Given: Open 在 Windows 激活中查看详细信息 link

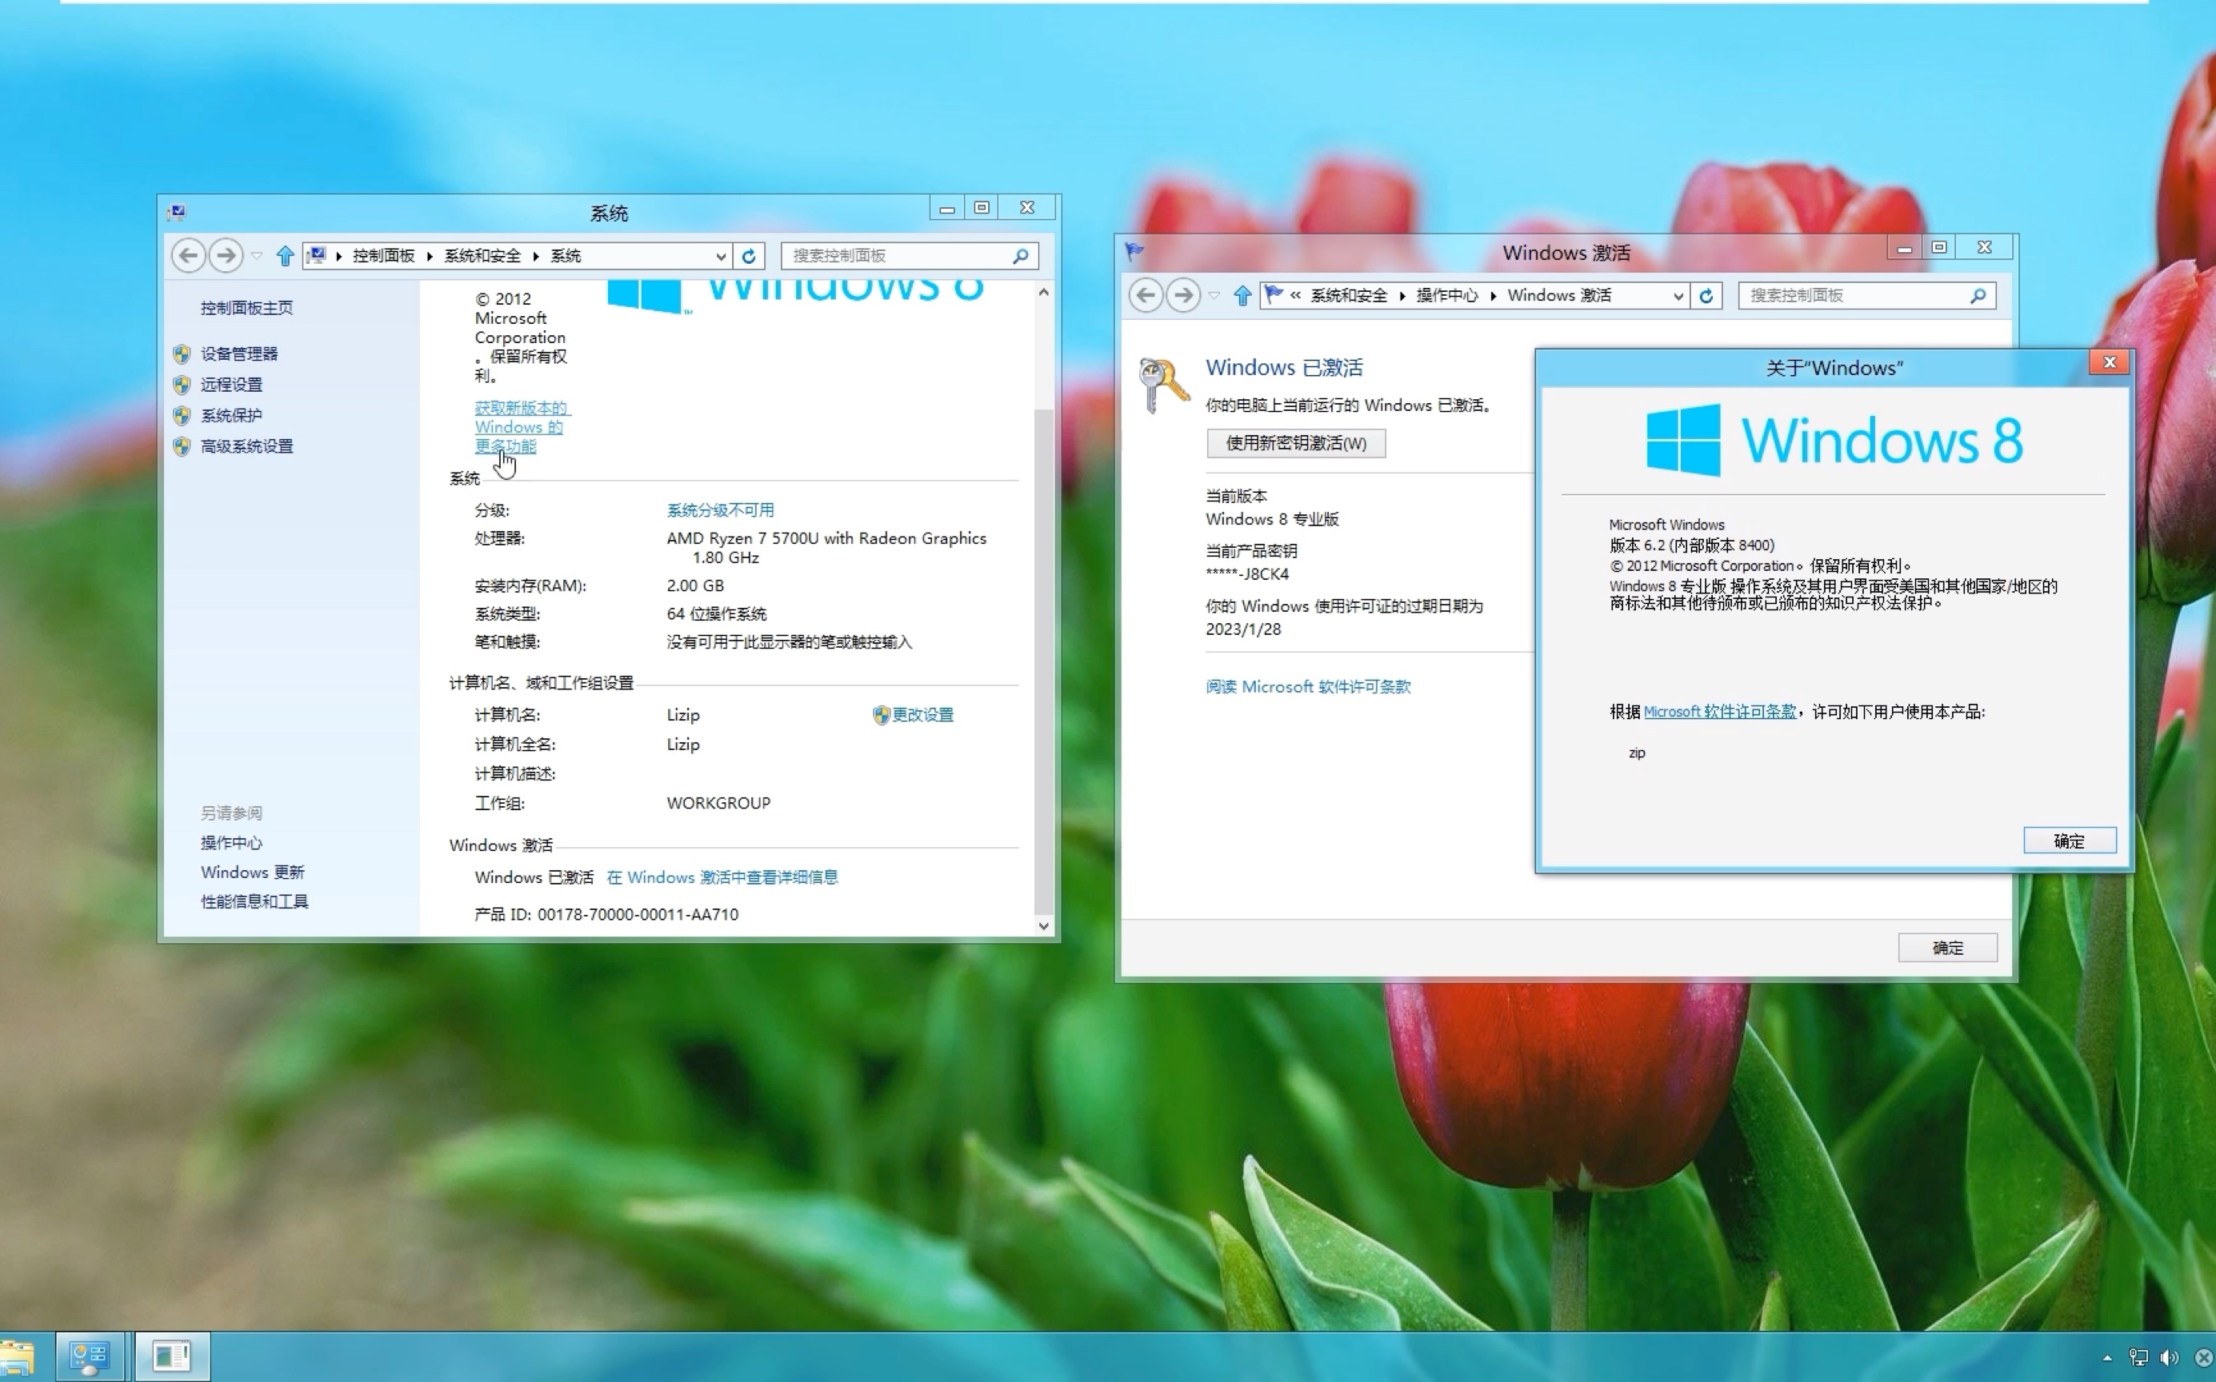Looking at the screenshot, I should pyautogui.click(x=722, y=877).
